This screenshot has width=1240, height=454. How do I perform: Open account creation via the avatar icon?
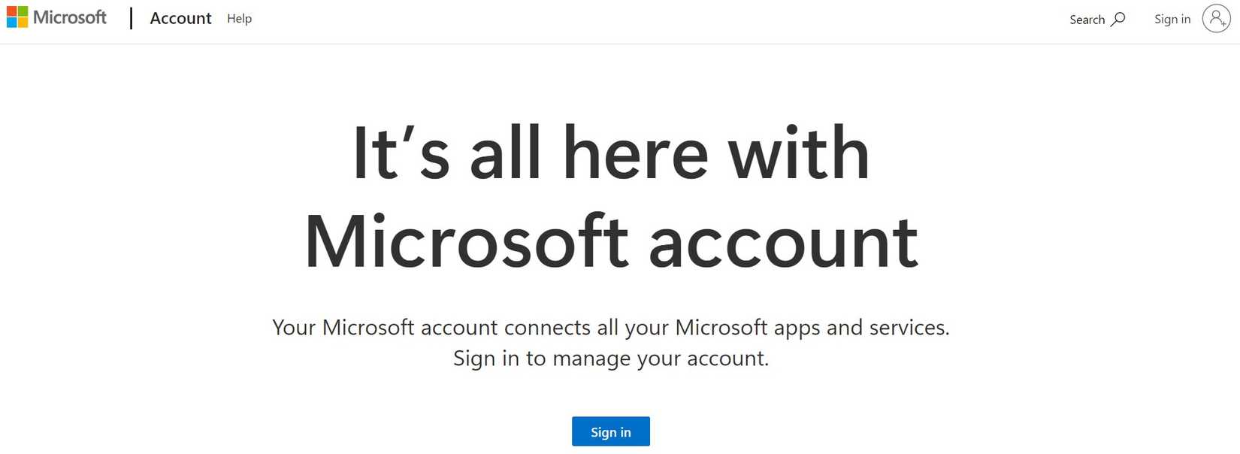tap(1216, 19)
